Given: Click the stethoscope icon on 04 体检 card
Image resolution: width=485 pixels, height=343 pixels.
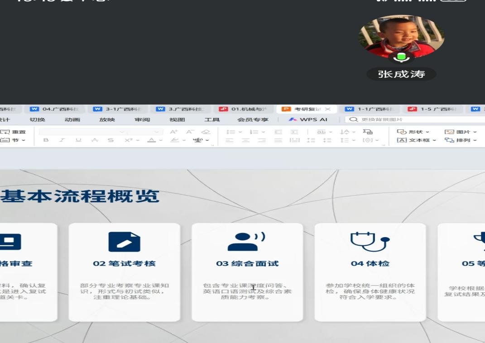Looking at the screenshot, I should pos(370,242).
